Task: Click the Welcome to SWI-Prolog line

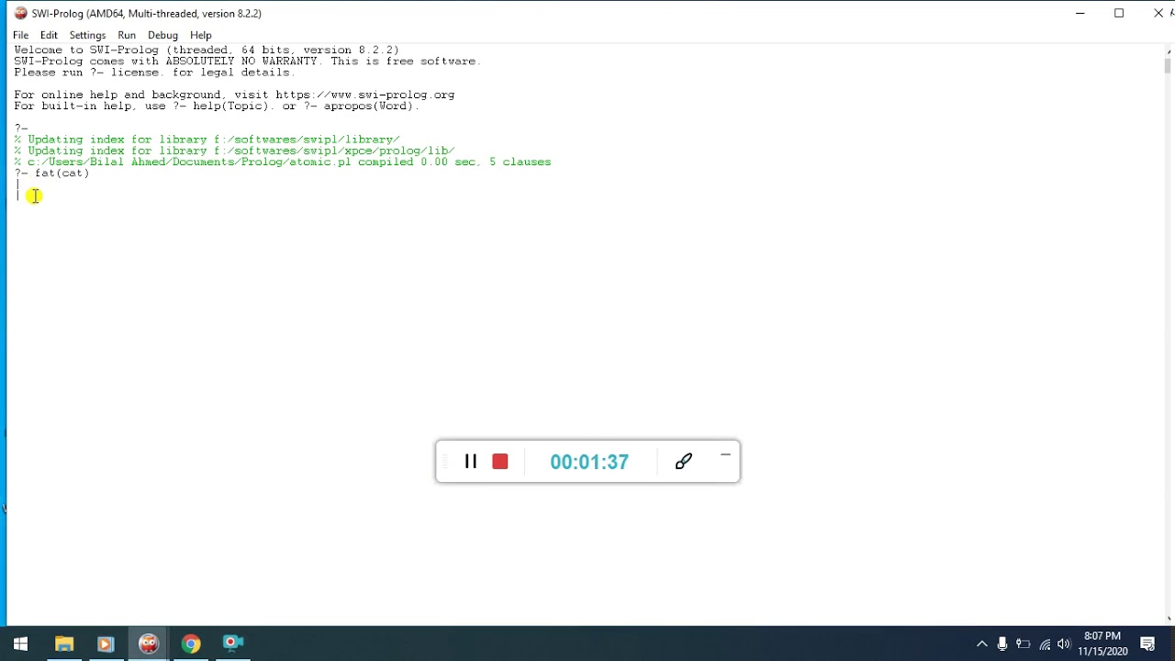Action: [207, 50]
